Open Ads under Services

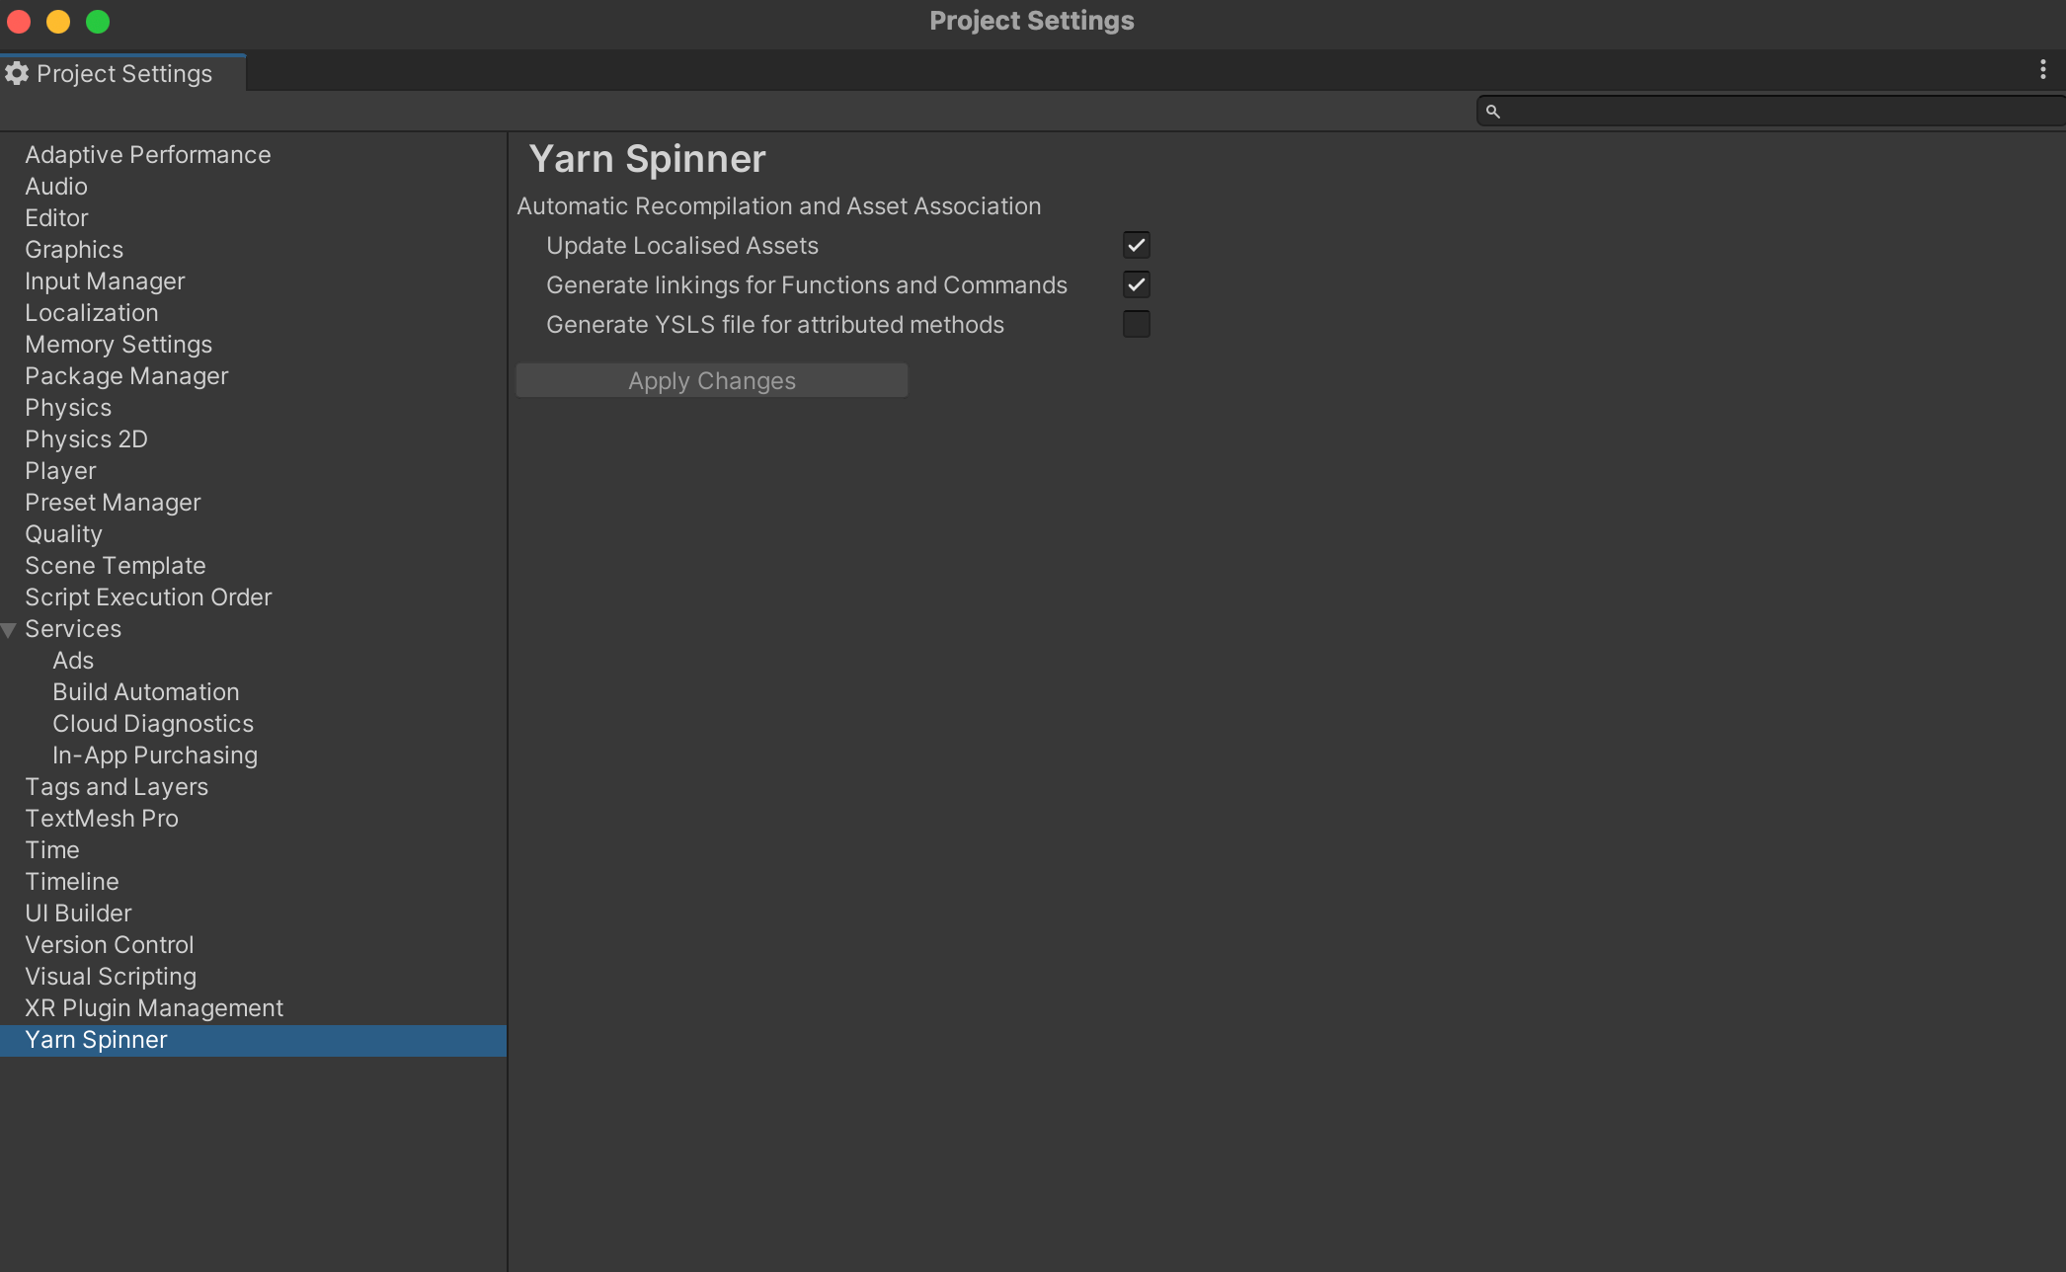[73, 660]
